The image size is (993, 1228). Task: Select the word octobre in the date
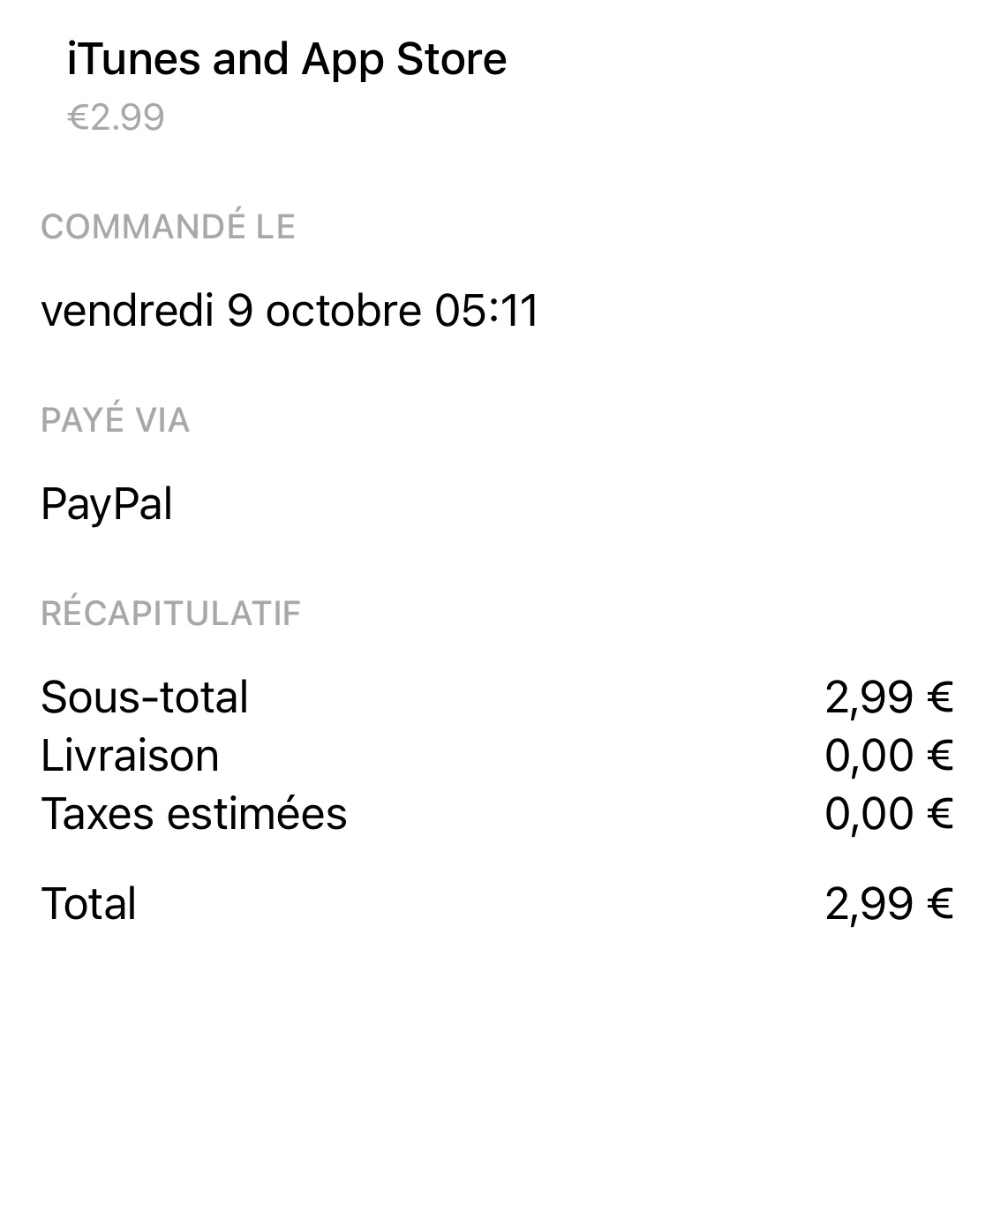[343, 311]
